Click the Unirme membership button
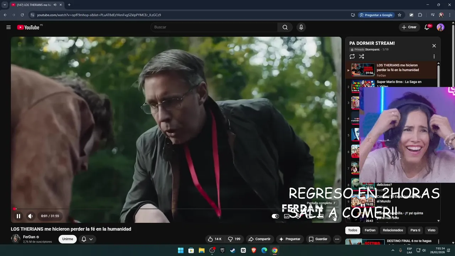 coord(68,239)
